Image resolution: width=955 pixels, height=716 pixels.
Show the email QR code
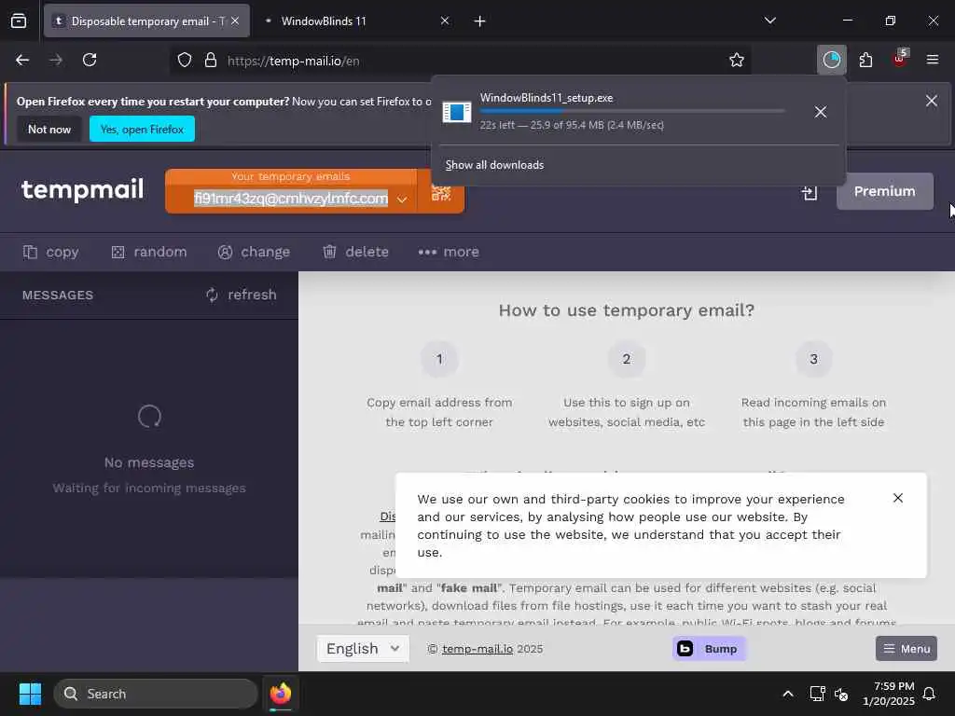tap(441, 192)
